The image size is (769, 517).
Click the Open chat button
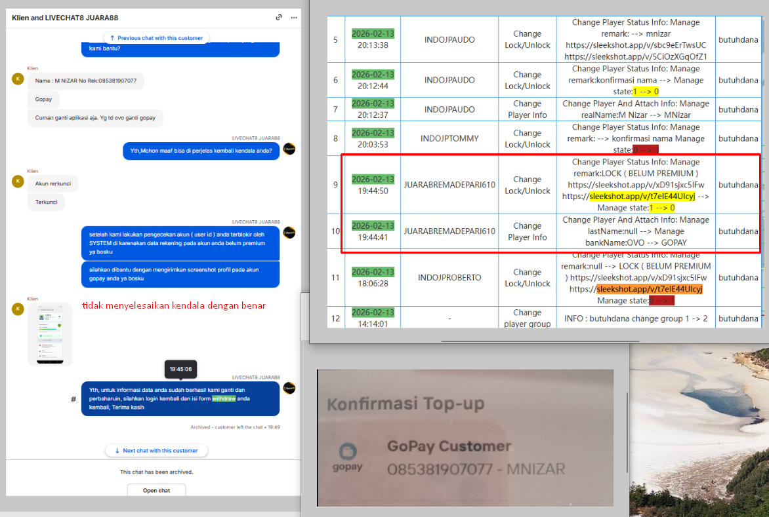(x=156, y=490)
